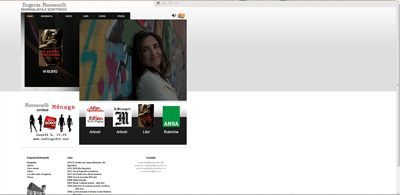400x195 pixels.
Task: Click the Contatti heading
Action: point(151,157)
